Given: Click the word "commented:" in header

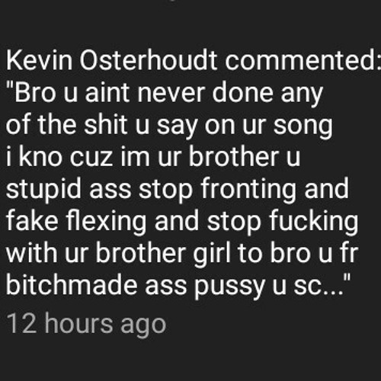Looking at the screenshot, I should pyautogui.click(x=303, y=61).
